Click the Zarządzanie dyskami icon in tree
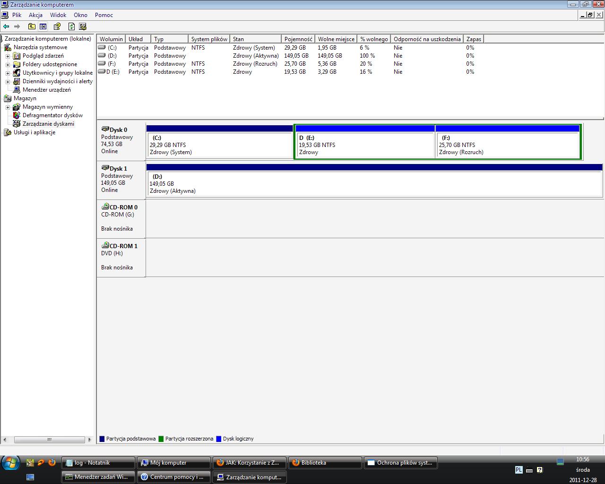The height and width of the screenshot is (484, 605). click(17, 124)
